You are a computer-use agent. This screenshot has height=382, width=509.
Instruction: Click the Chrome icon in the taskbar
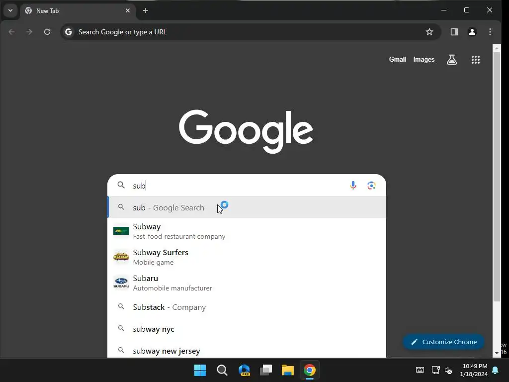coord(310,370)
